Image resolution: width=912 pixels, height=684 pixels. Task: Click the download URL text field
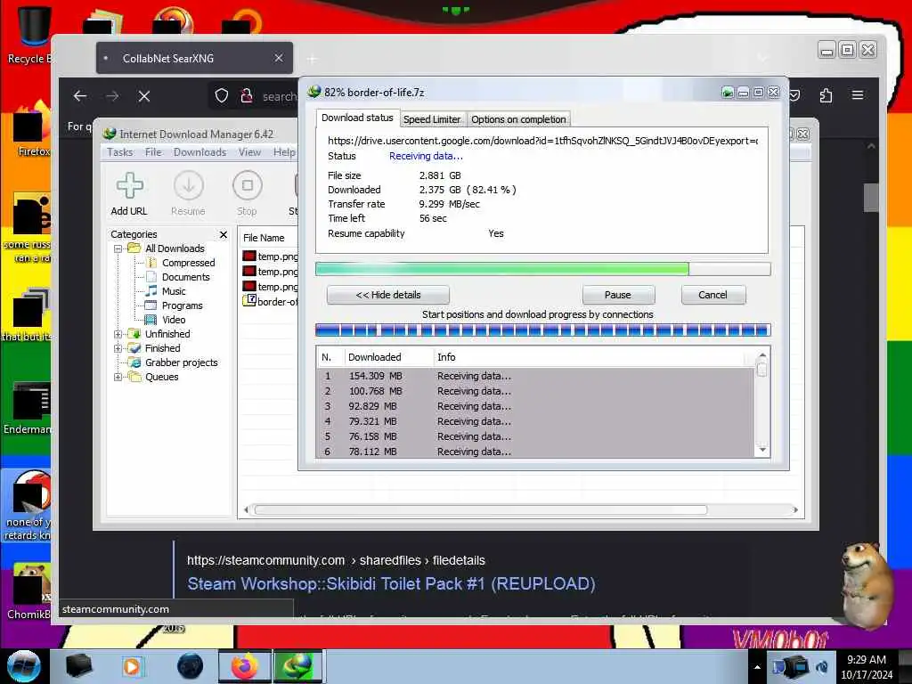[542, 141]
